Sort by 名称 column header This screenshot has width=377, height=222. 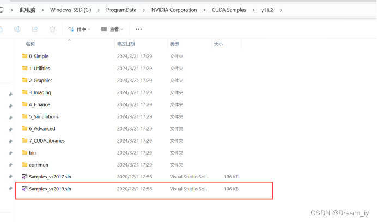(x=31, y=44)
